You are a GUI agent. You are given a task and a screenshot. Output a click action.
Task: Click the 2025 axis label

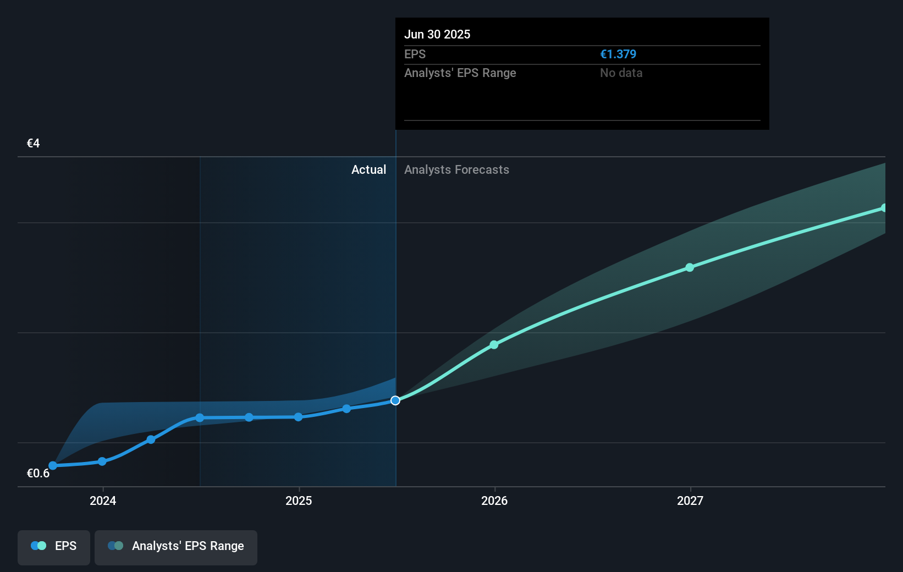click(299, 501)
